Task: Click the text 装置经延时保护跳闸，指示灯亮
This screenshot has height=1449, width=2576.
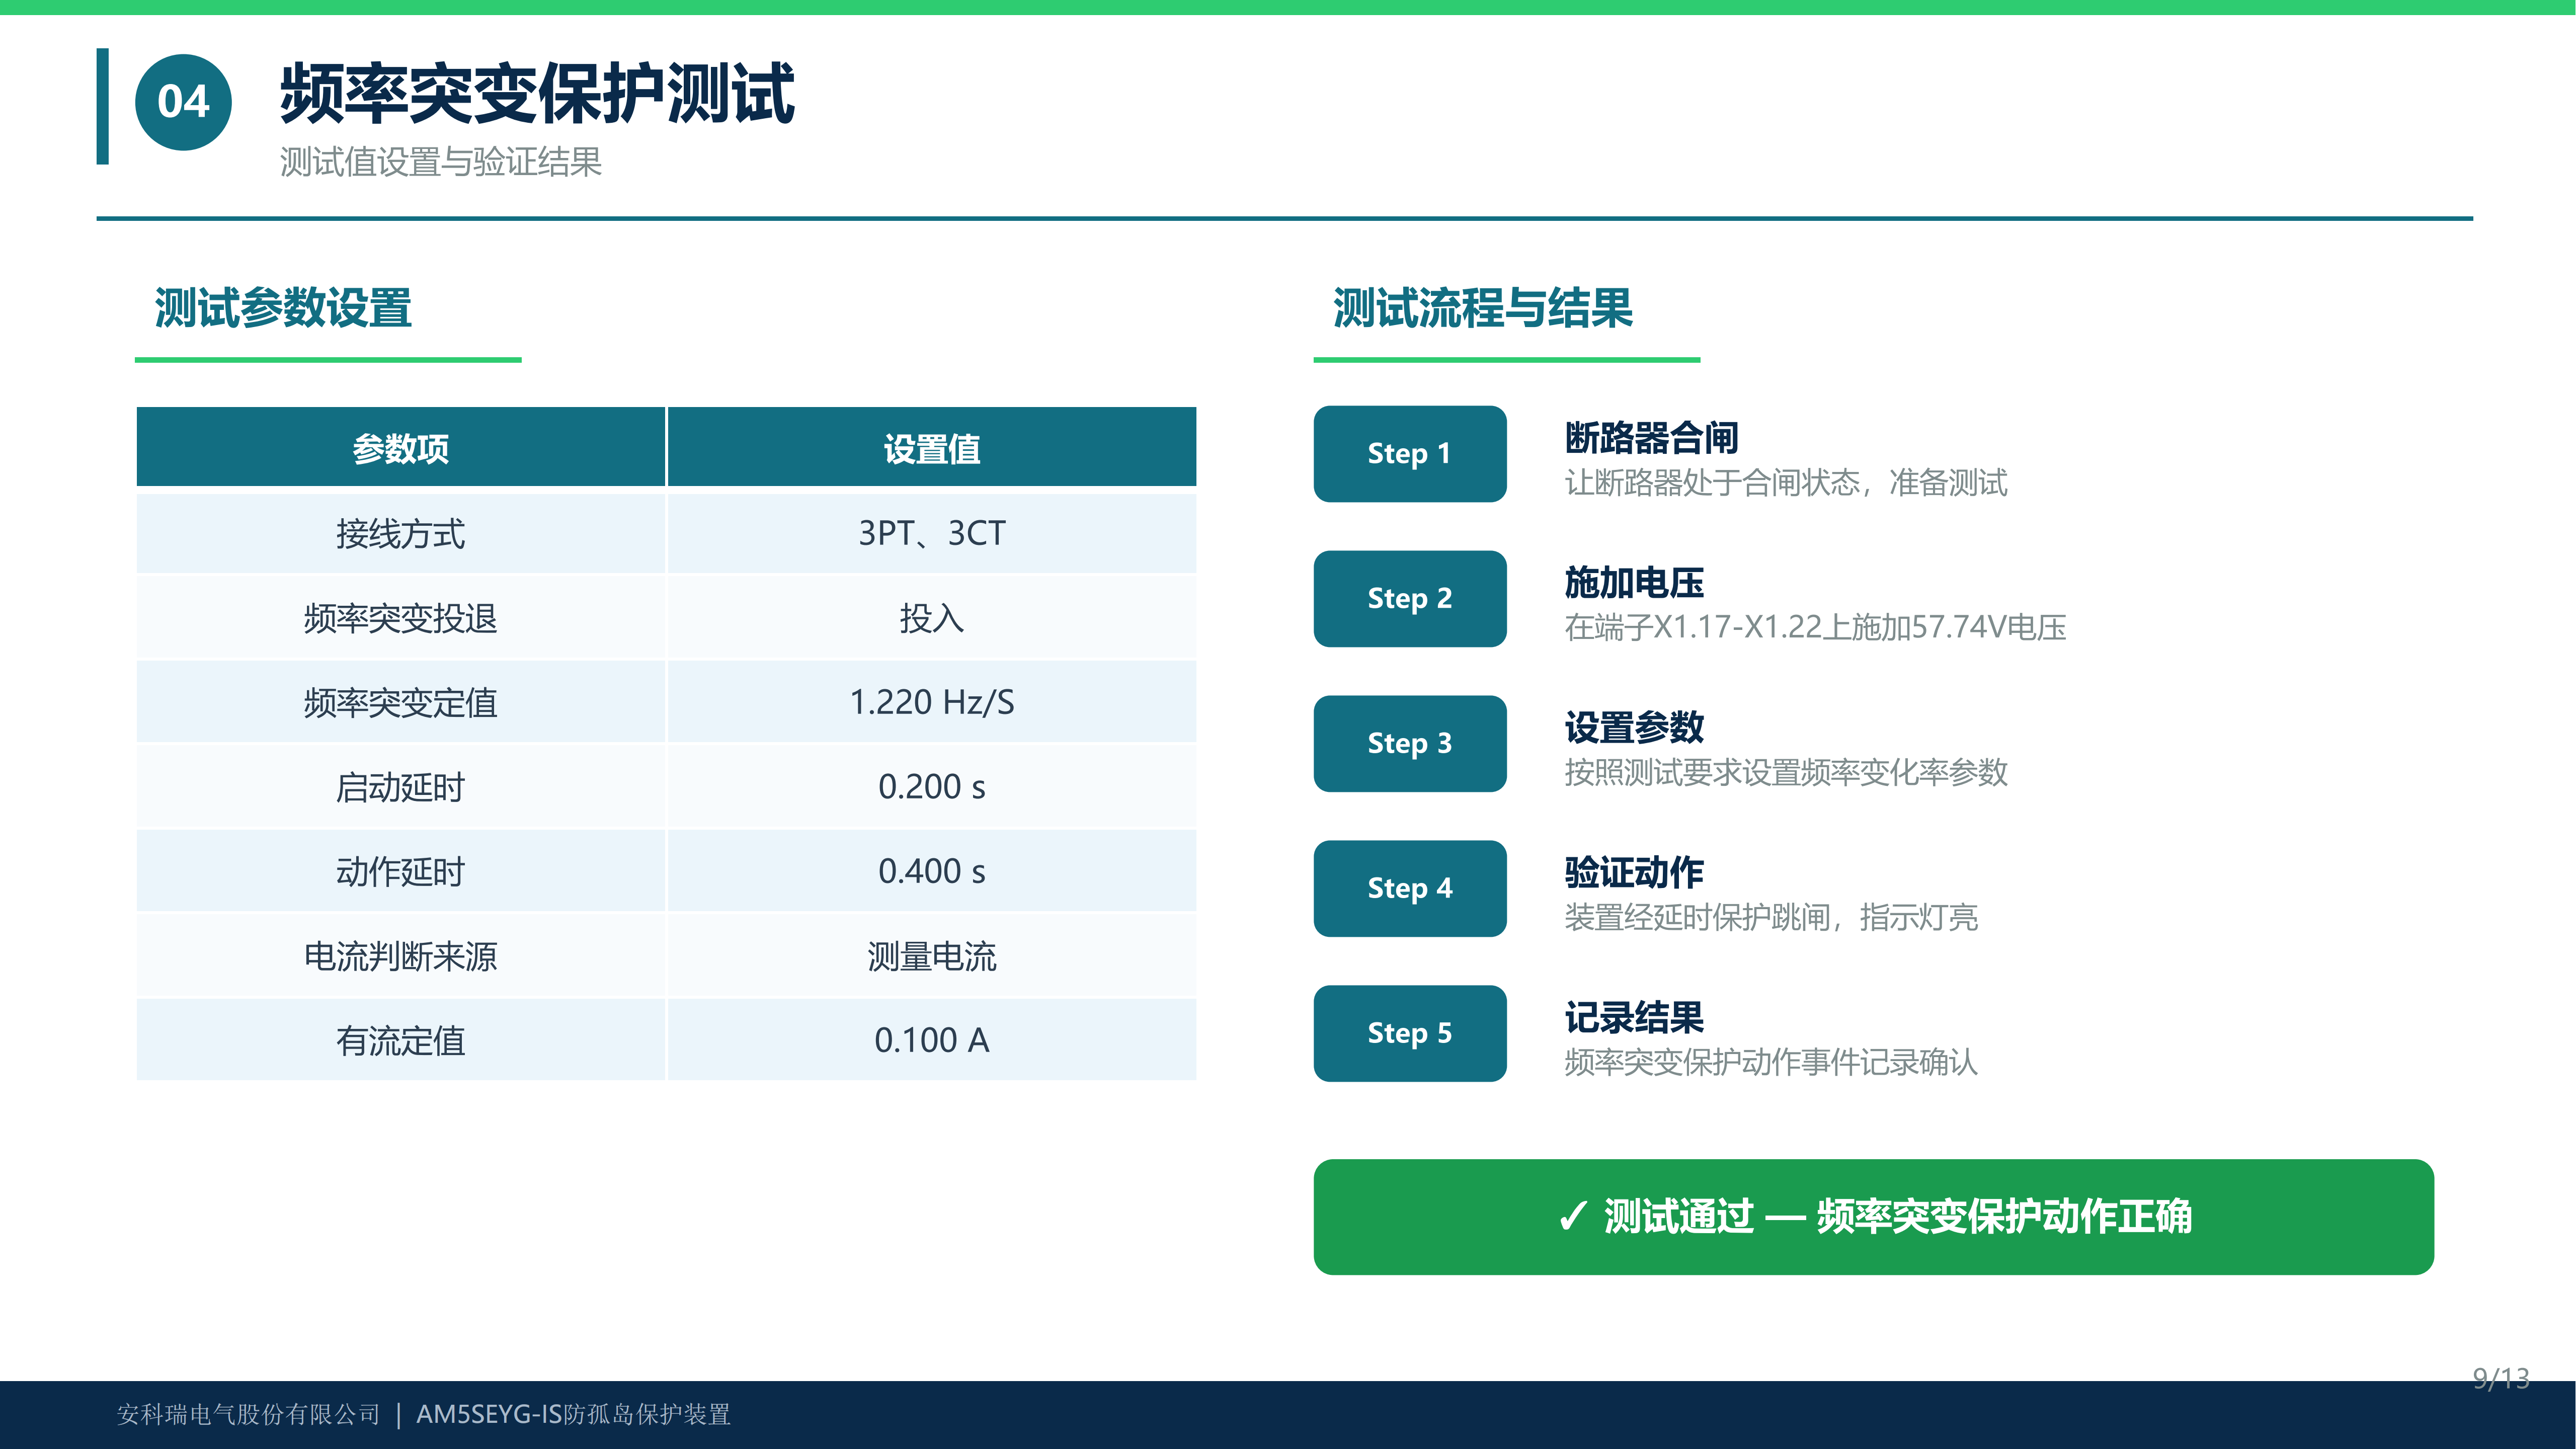Action: 1771,917
